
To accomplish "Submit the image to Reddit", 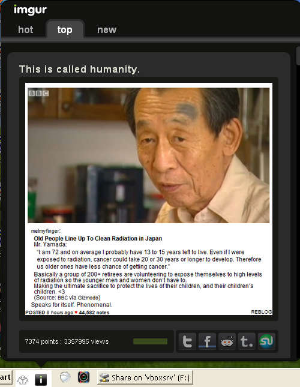I will pos(227,341).
